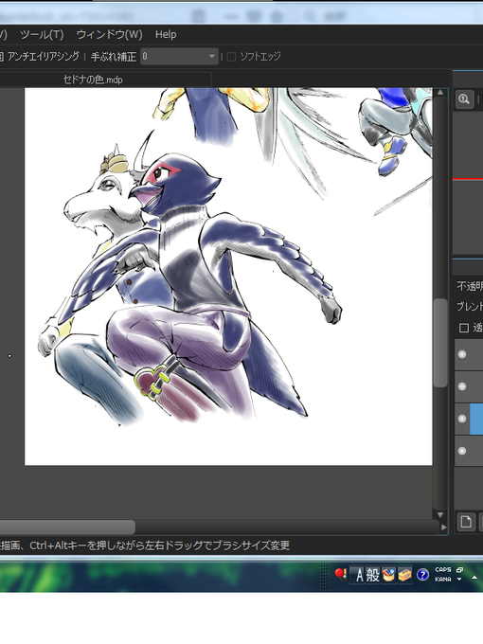Open the IME tool basket icon
The width and height of the screenshot is (483, 644).
388,575
